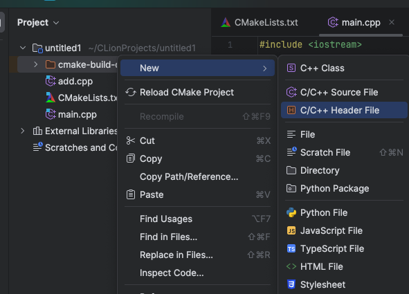Collapse the untitled1 project root
The height and width of the screenshot is (294, 409).
pyautogui.click(x=23, y=48)
